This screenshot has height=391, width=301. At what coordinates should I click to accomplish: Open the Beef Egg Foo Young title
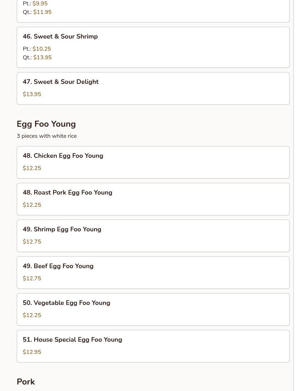(58, 266)
